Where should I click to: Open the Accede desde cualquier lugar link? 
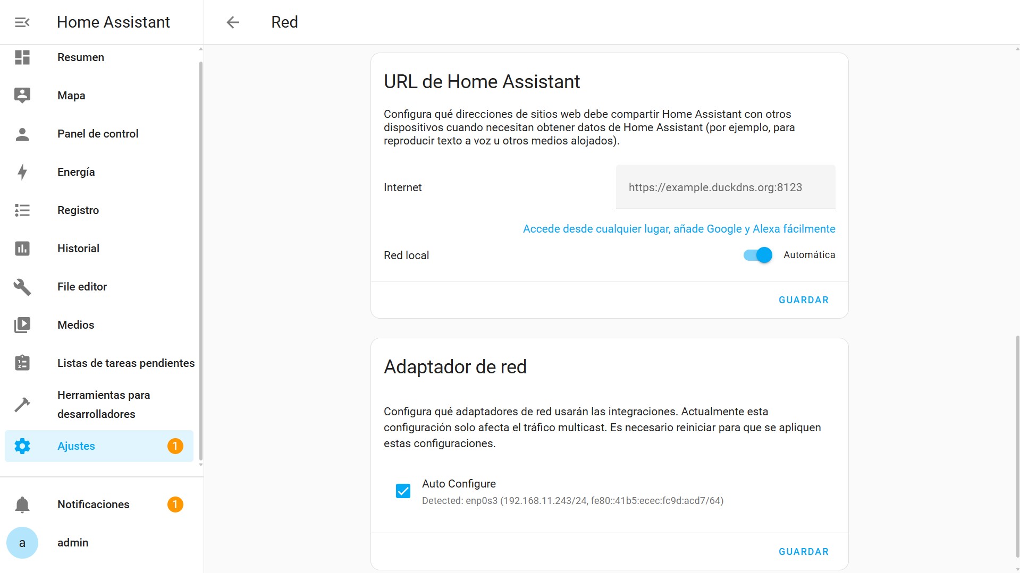678,229
